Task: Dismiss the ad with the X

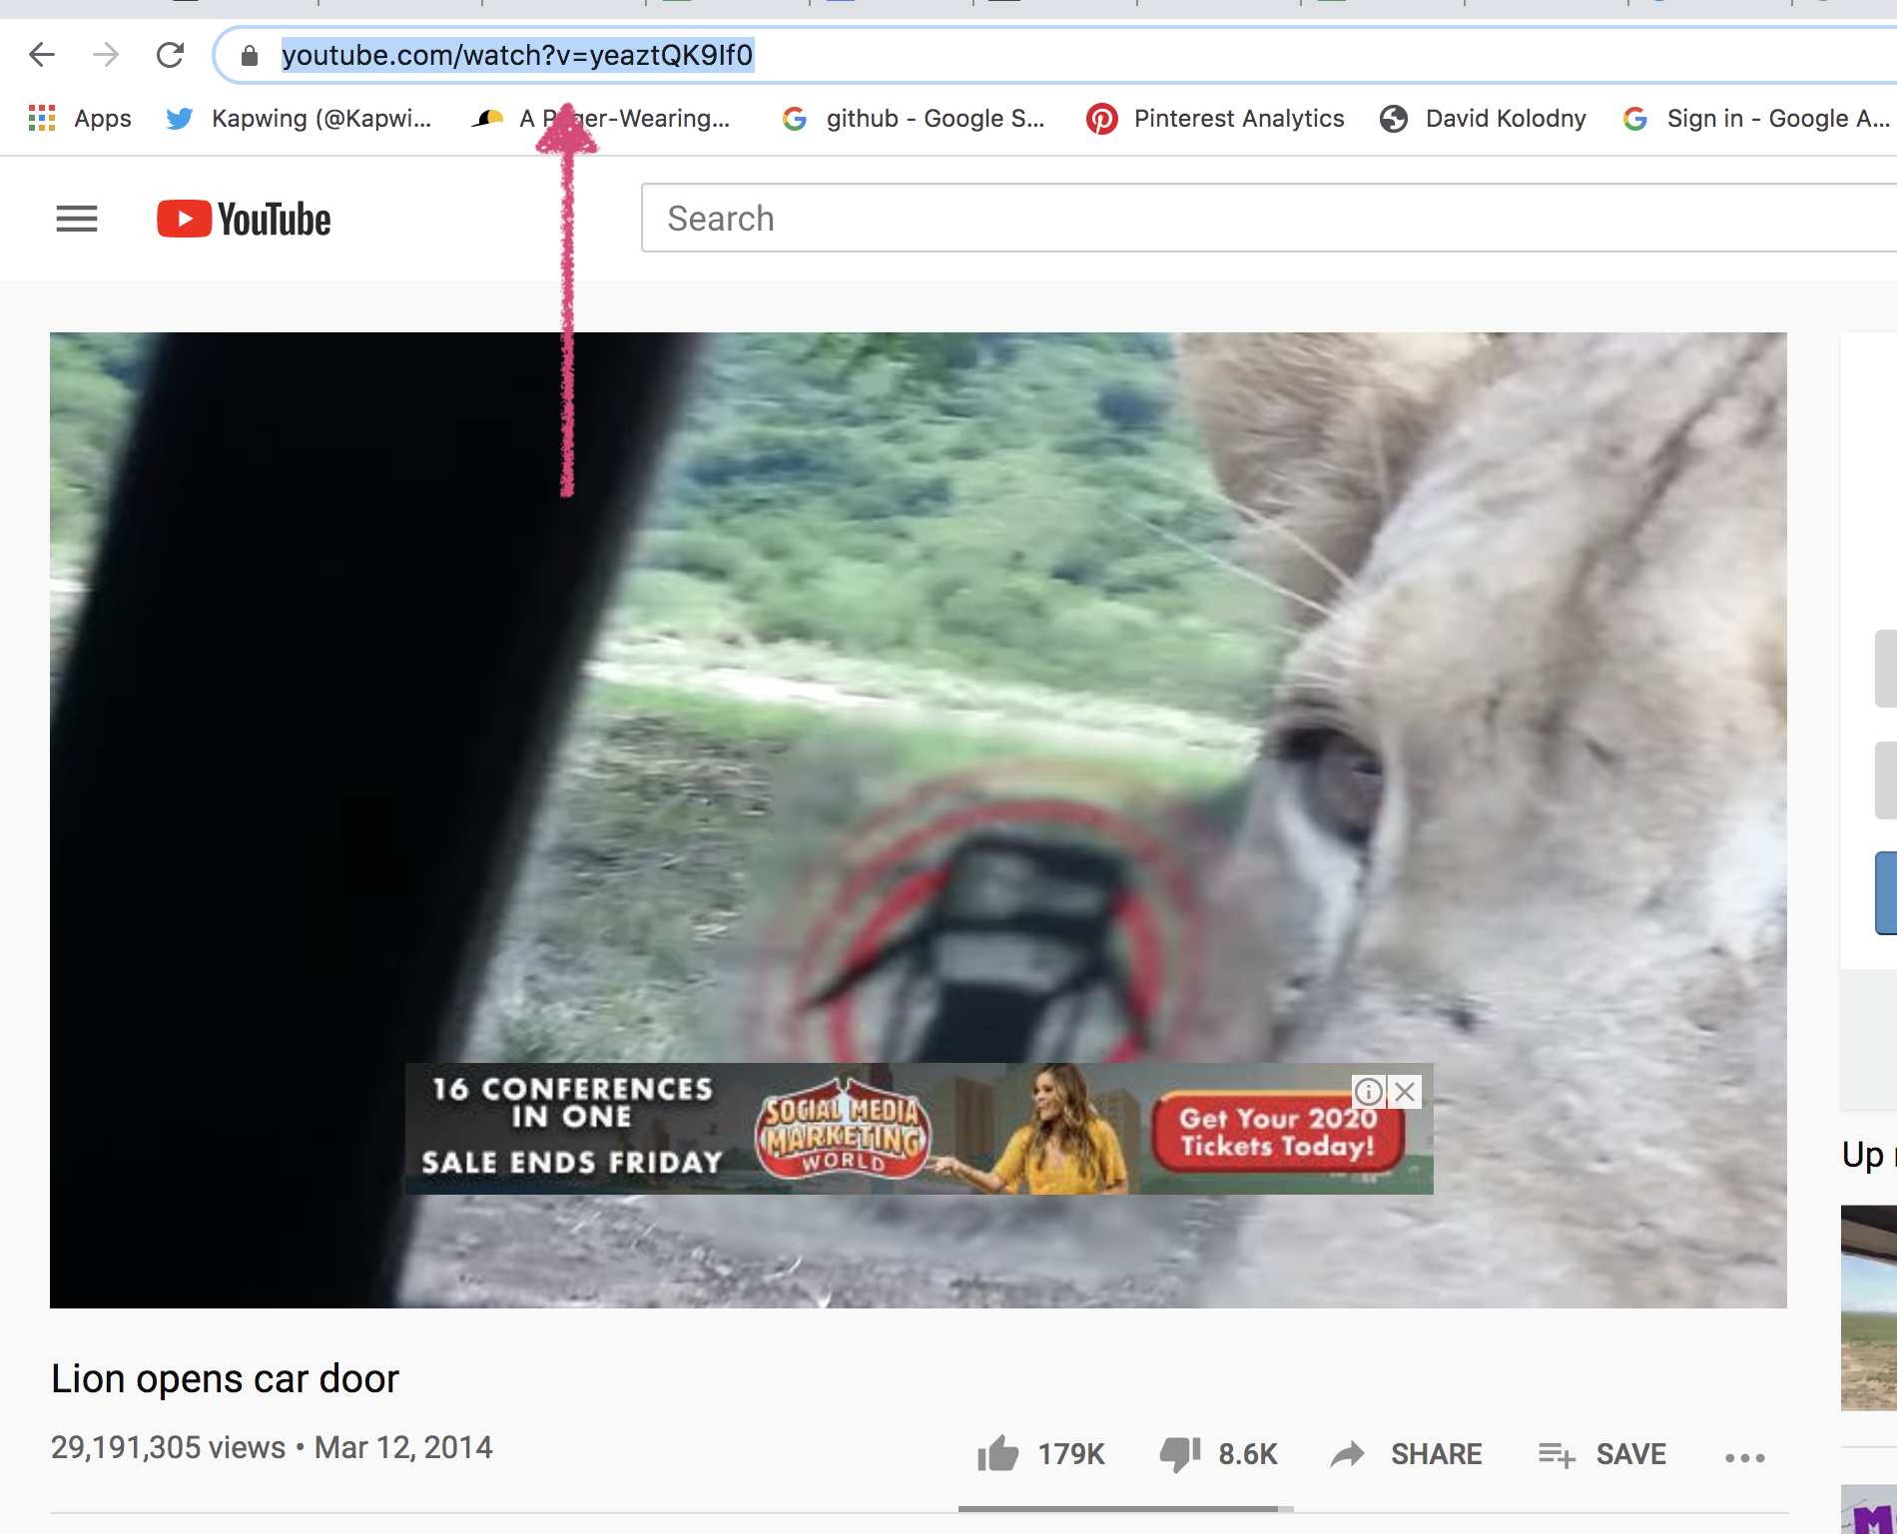Action: [x=1405, y=1092]
